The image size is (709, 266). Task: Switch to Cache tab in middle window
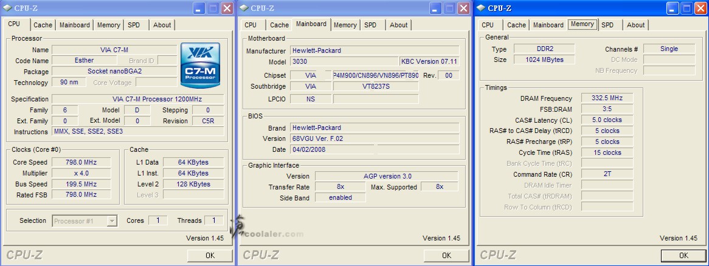click(280, 26)
